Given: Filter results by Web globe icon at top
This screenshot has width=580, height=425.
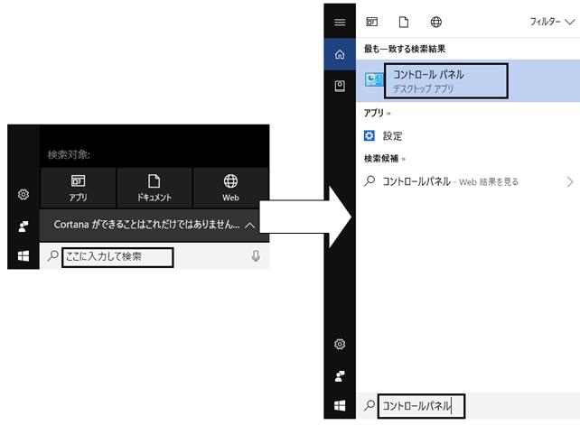Looking at the screenshot, I should pyautogui.click(x=436, y=22).
